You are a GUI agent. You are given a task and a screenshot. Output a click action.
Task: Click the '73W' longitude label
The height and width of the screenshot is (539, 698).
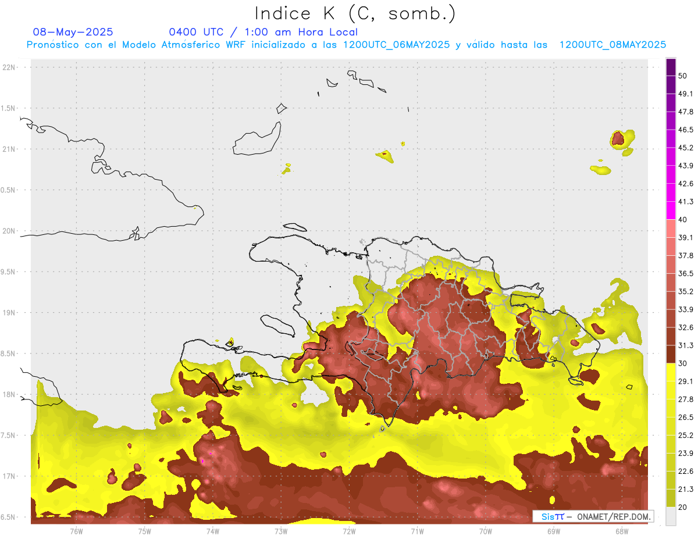(x=281, y=531)
